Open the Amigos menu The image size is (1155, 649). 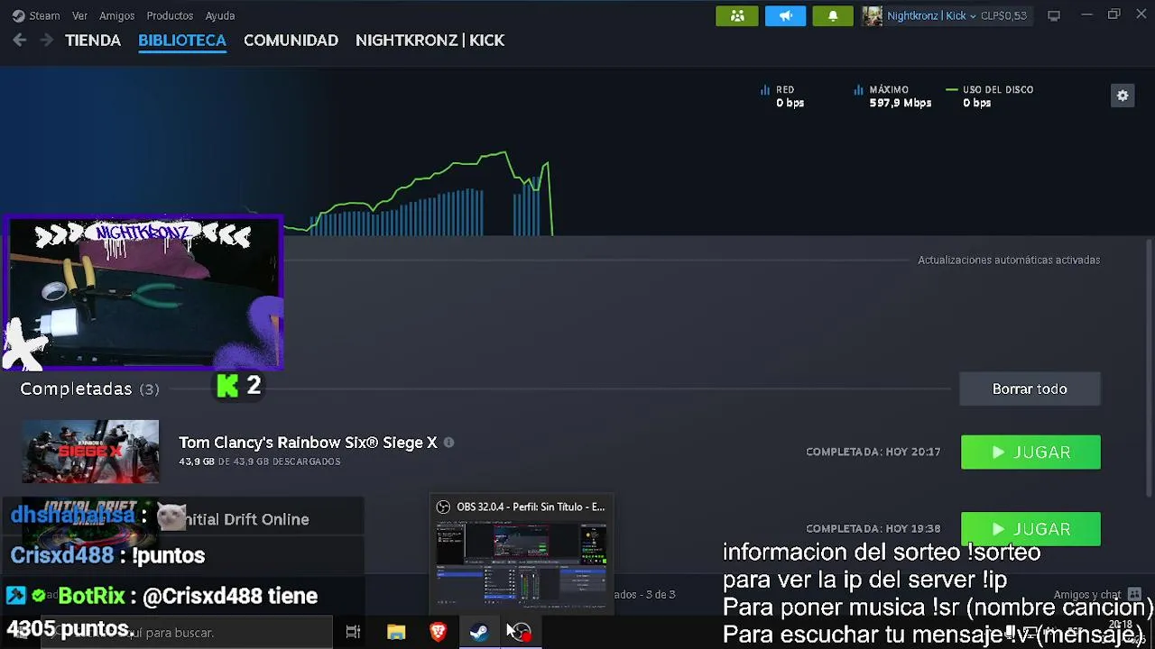117,15
